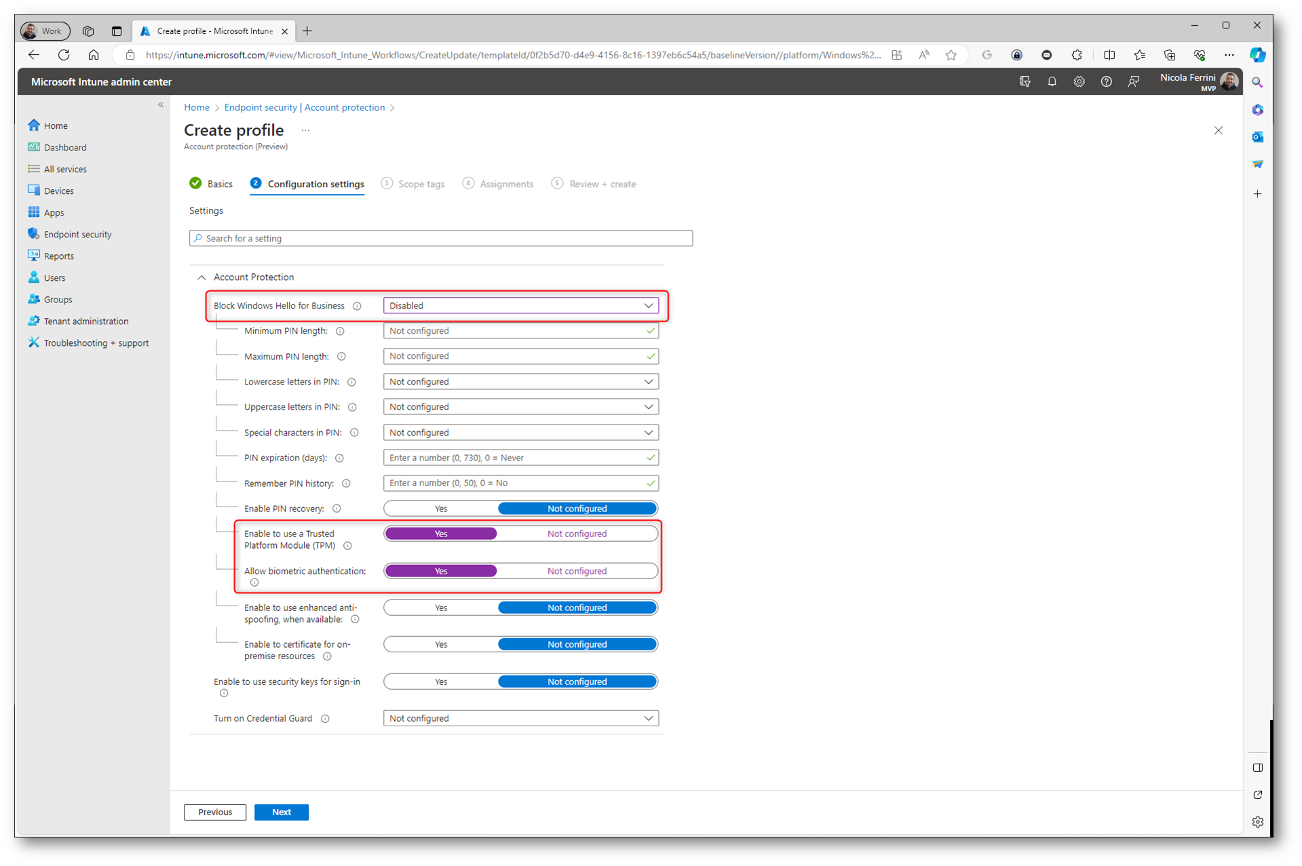The width and height of the screenshot is (1302, 866).
Task: Show info for Turn on Credential Guard
Action: pos(325,719)
